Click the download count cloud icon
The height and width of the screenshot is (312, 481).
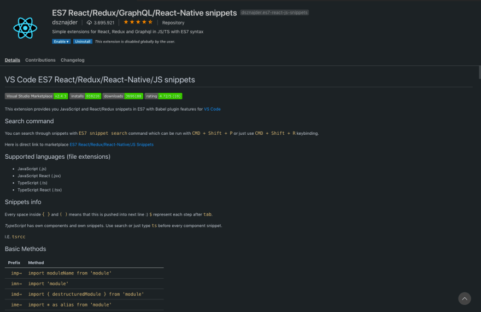[89, 23]
